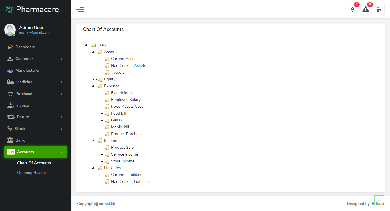Collapse the Expence tree node

tap(93, 86)
